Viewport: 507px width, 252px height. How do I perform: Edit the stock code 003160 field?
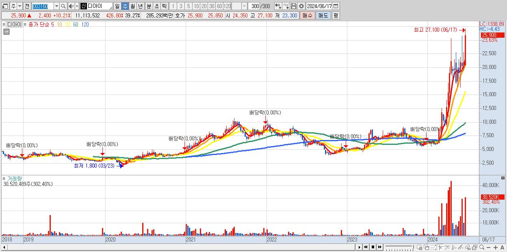click(x=43, y=6)
